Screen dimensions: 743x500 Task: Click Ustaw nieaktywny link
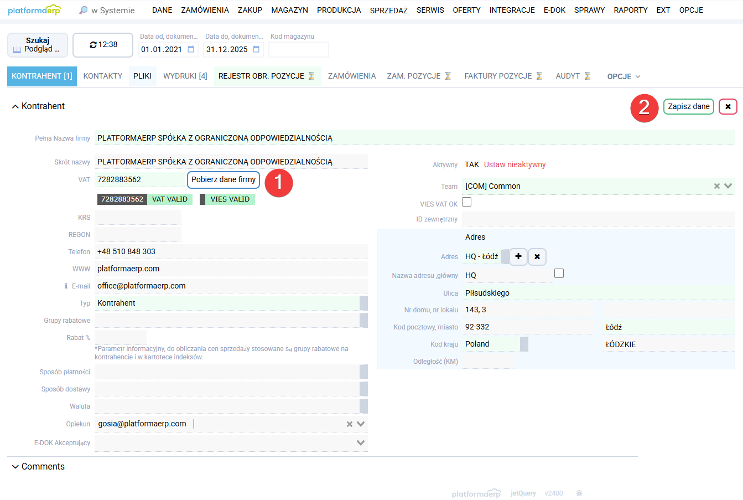click(x=515, y=164)
